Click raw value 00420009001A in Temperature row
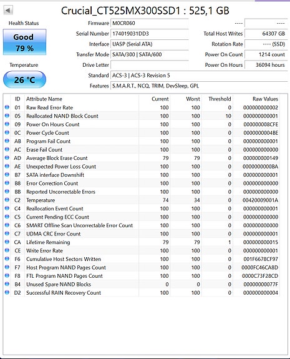Screen dimensions: 290x359 click(260, 200)
